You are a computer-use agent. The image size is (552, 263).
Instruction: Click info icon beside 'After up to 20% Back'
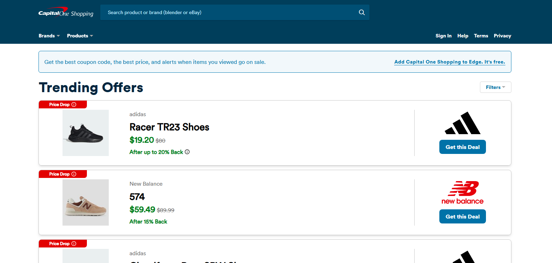click(187, 152)
